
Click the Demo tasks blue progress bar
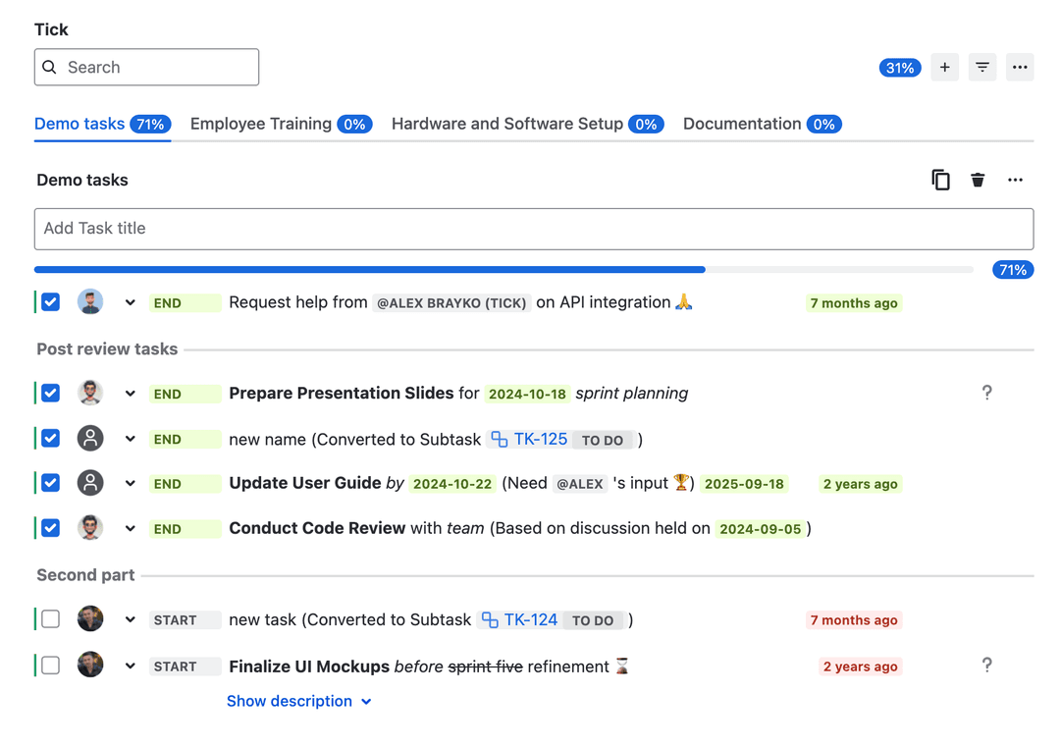(369, 269)
